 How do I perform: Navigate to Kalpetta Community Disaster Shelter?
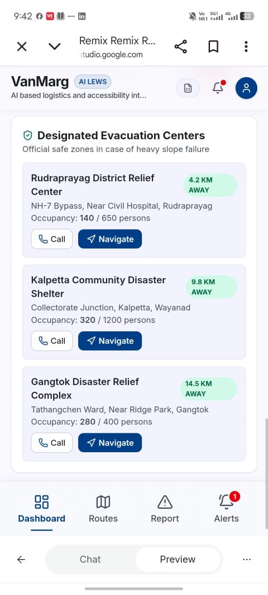[x=110, y=341]
